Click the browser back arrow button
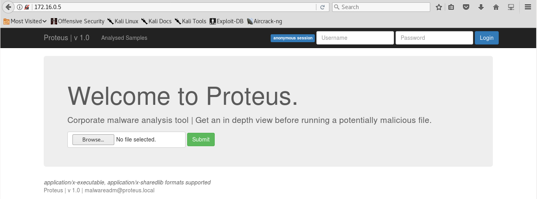The width and height of the screenshot is (537, 199). tap(8, 7)
